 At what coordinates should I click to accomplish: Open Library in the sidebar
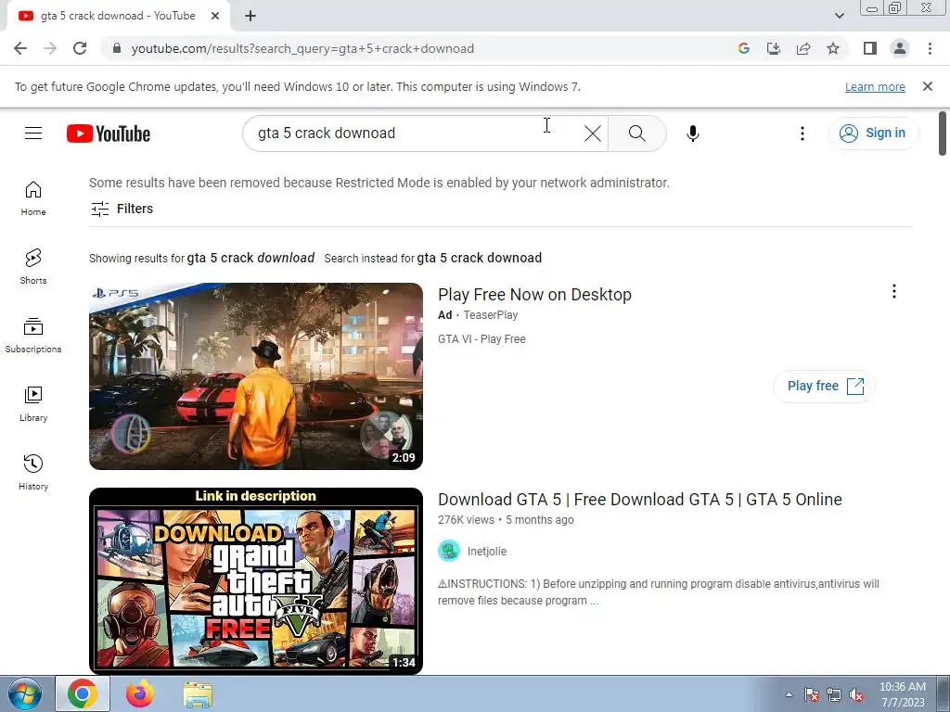point(33,404)
